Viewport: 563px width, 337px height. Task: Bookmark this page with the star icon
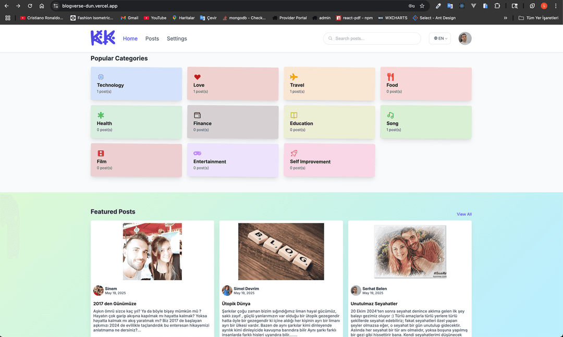tap(422, 6)
